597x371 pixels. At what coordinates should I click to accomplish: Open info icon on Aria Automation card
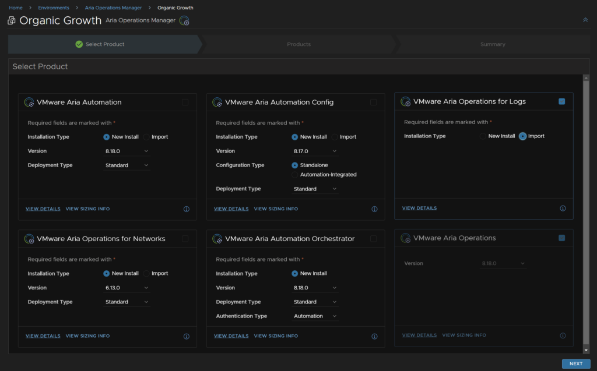[x=186, y=209]
